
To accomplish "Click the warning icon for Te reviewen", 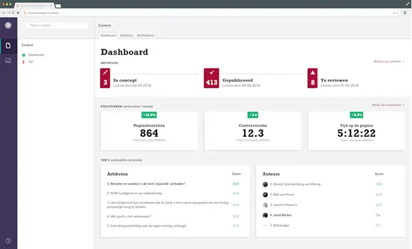I will (313, 73).
